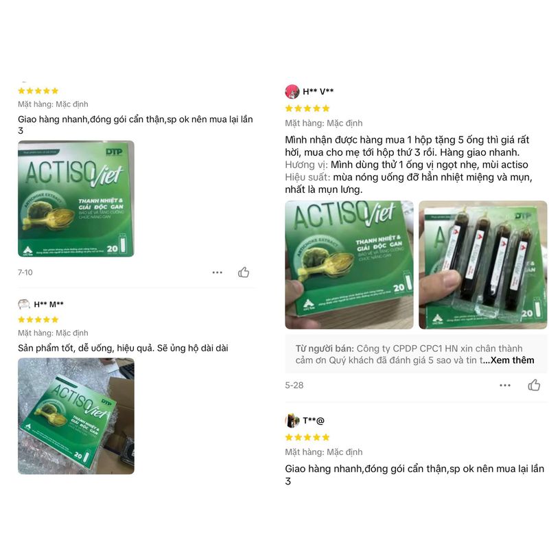Click the H** M** username
This screenshot has width=549, height=549.
[x=49, y=304]
